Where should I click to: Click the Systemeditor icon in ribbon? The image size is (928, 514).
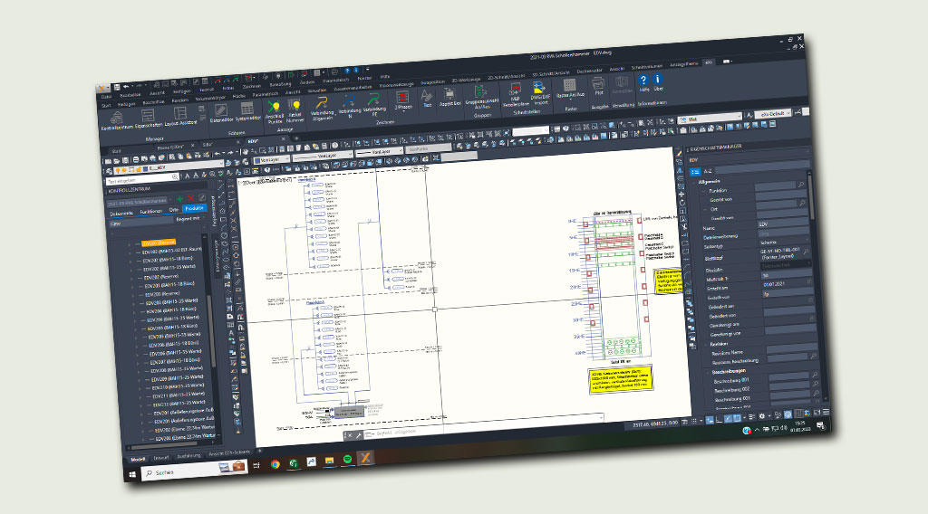(247, 110)
